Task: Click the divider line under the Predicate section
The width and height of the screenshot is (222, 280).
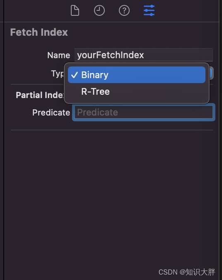Action: [112, 130]
